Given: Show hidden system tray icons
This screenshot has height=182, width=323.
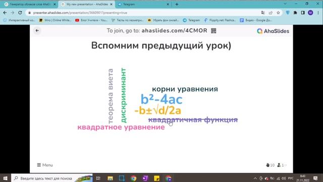Looking at the screenshot, I should click(255, 178).
